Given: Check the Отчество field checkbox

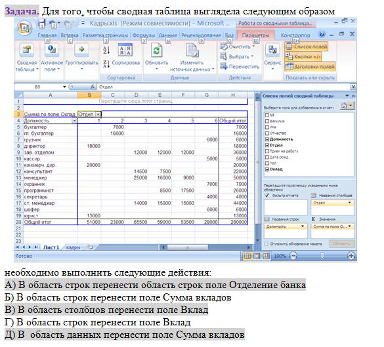Looking at the screenshot, I should (x=267, y=133).
